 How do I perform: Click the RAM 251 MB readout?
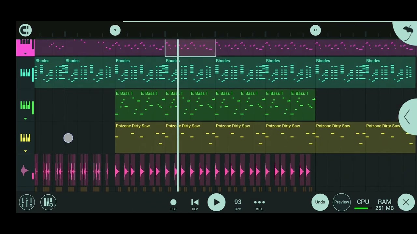click(x=384, y=205)
